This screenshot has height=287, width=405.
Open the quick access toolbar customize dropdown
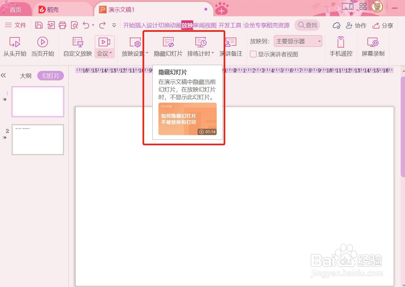[x=114, y=25]
